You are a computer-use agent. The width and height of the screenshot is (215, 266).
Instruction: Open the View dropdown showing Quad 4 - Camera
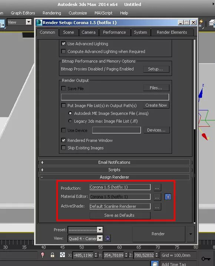[x=100, y=238]
